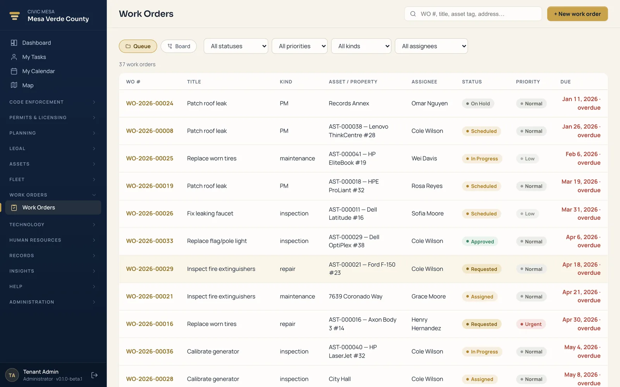Expand Assets section
The height and width of the screenshot is (387, 620).
[53, 164]
